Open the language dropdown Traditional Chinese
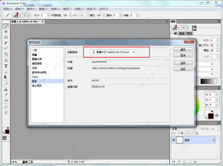Screen dimensions: 223x166 (113, 52)
